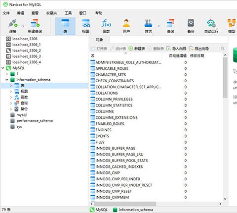Click the 设计表 button
237x213 pixels.
click(118, 49)
